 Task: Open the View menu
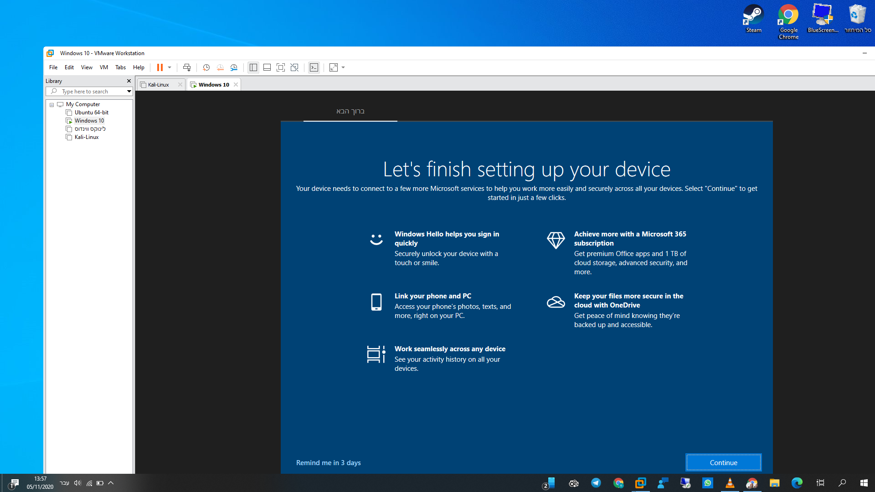87,67
